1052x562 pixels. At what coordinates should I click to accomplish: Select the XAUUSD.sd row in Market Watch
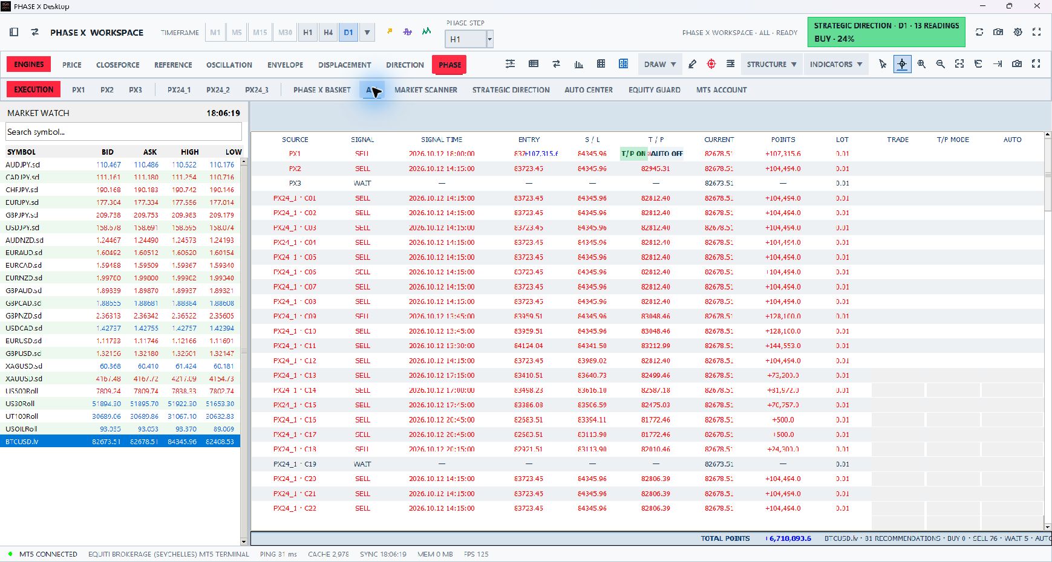[120, 379]
